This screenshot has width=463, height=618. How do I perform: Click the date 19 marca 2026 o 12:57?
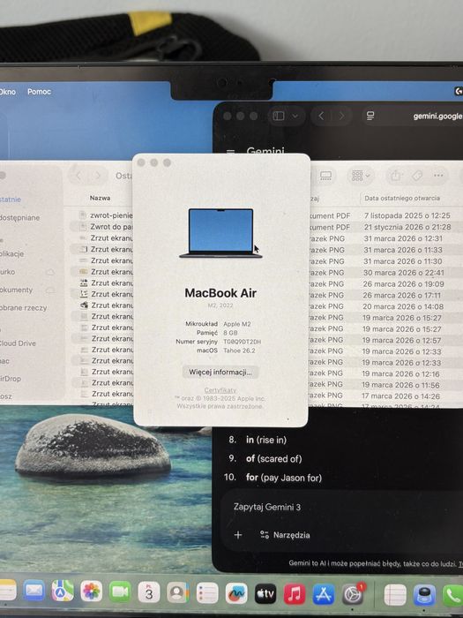pyautogui.click(x=402, y=341)
